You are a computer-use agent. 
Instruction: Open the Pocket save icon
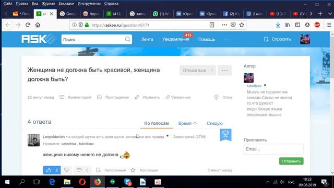233,25
